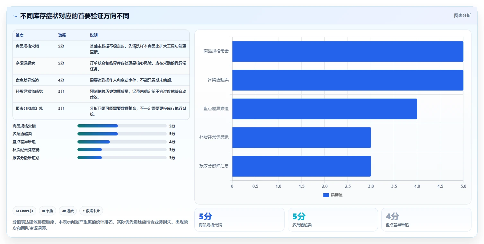Click the 补货经常凭感觉 table row name

(29, 91)
